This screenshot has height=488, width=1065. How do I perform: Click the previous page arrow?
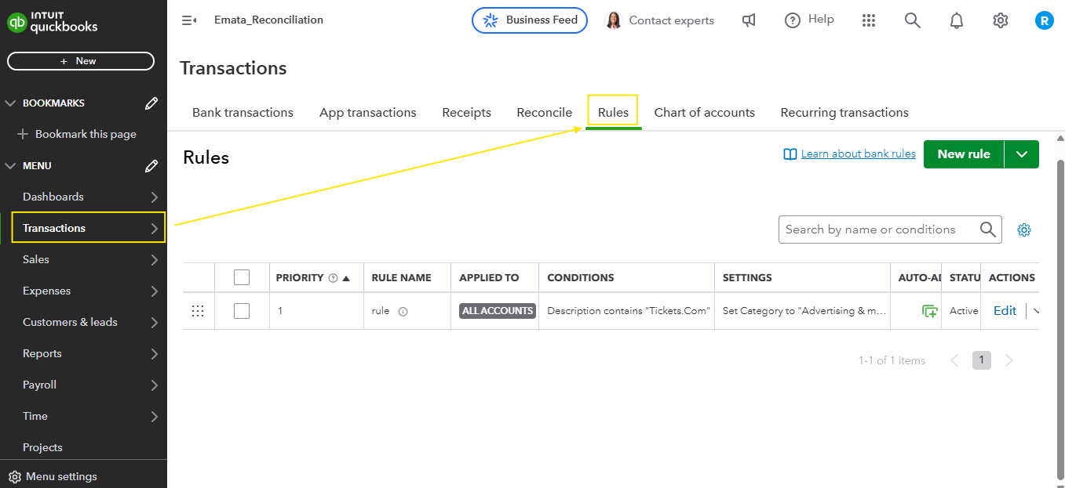pos(954,360)
